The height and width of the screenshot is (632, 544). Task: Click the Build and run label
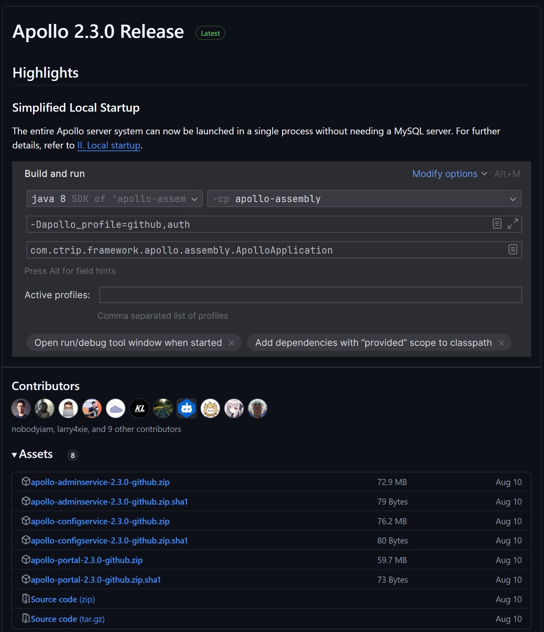[x=55, y=174]
